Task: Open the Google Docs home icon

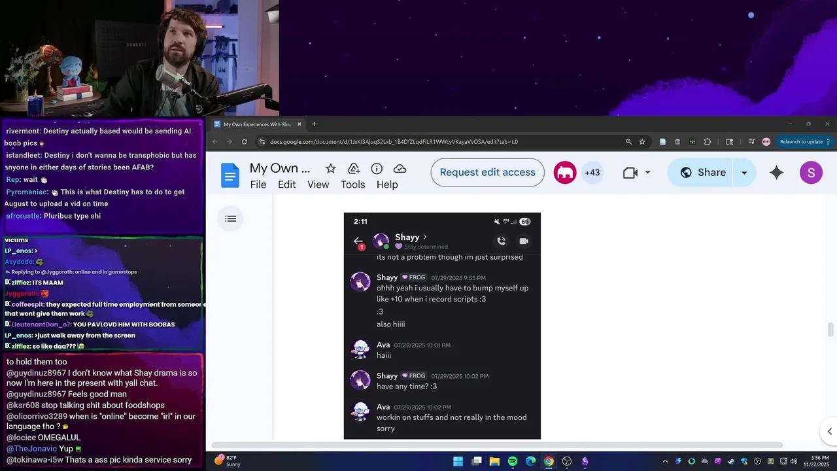Action: coord(230,175)
